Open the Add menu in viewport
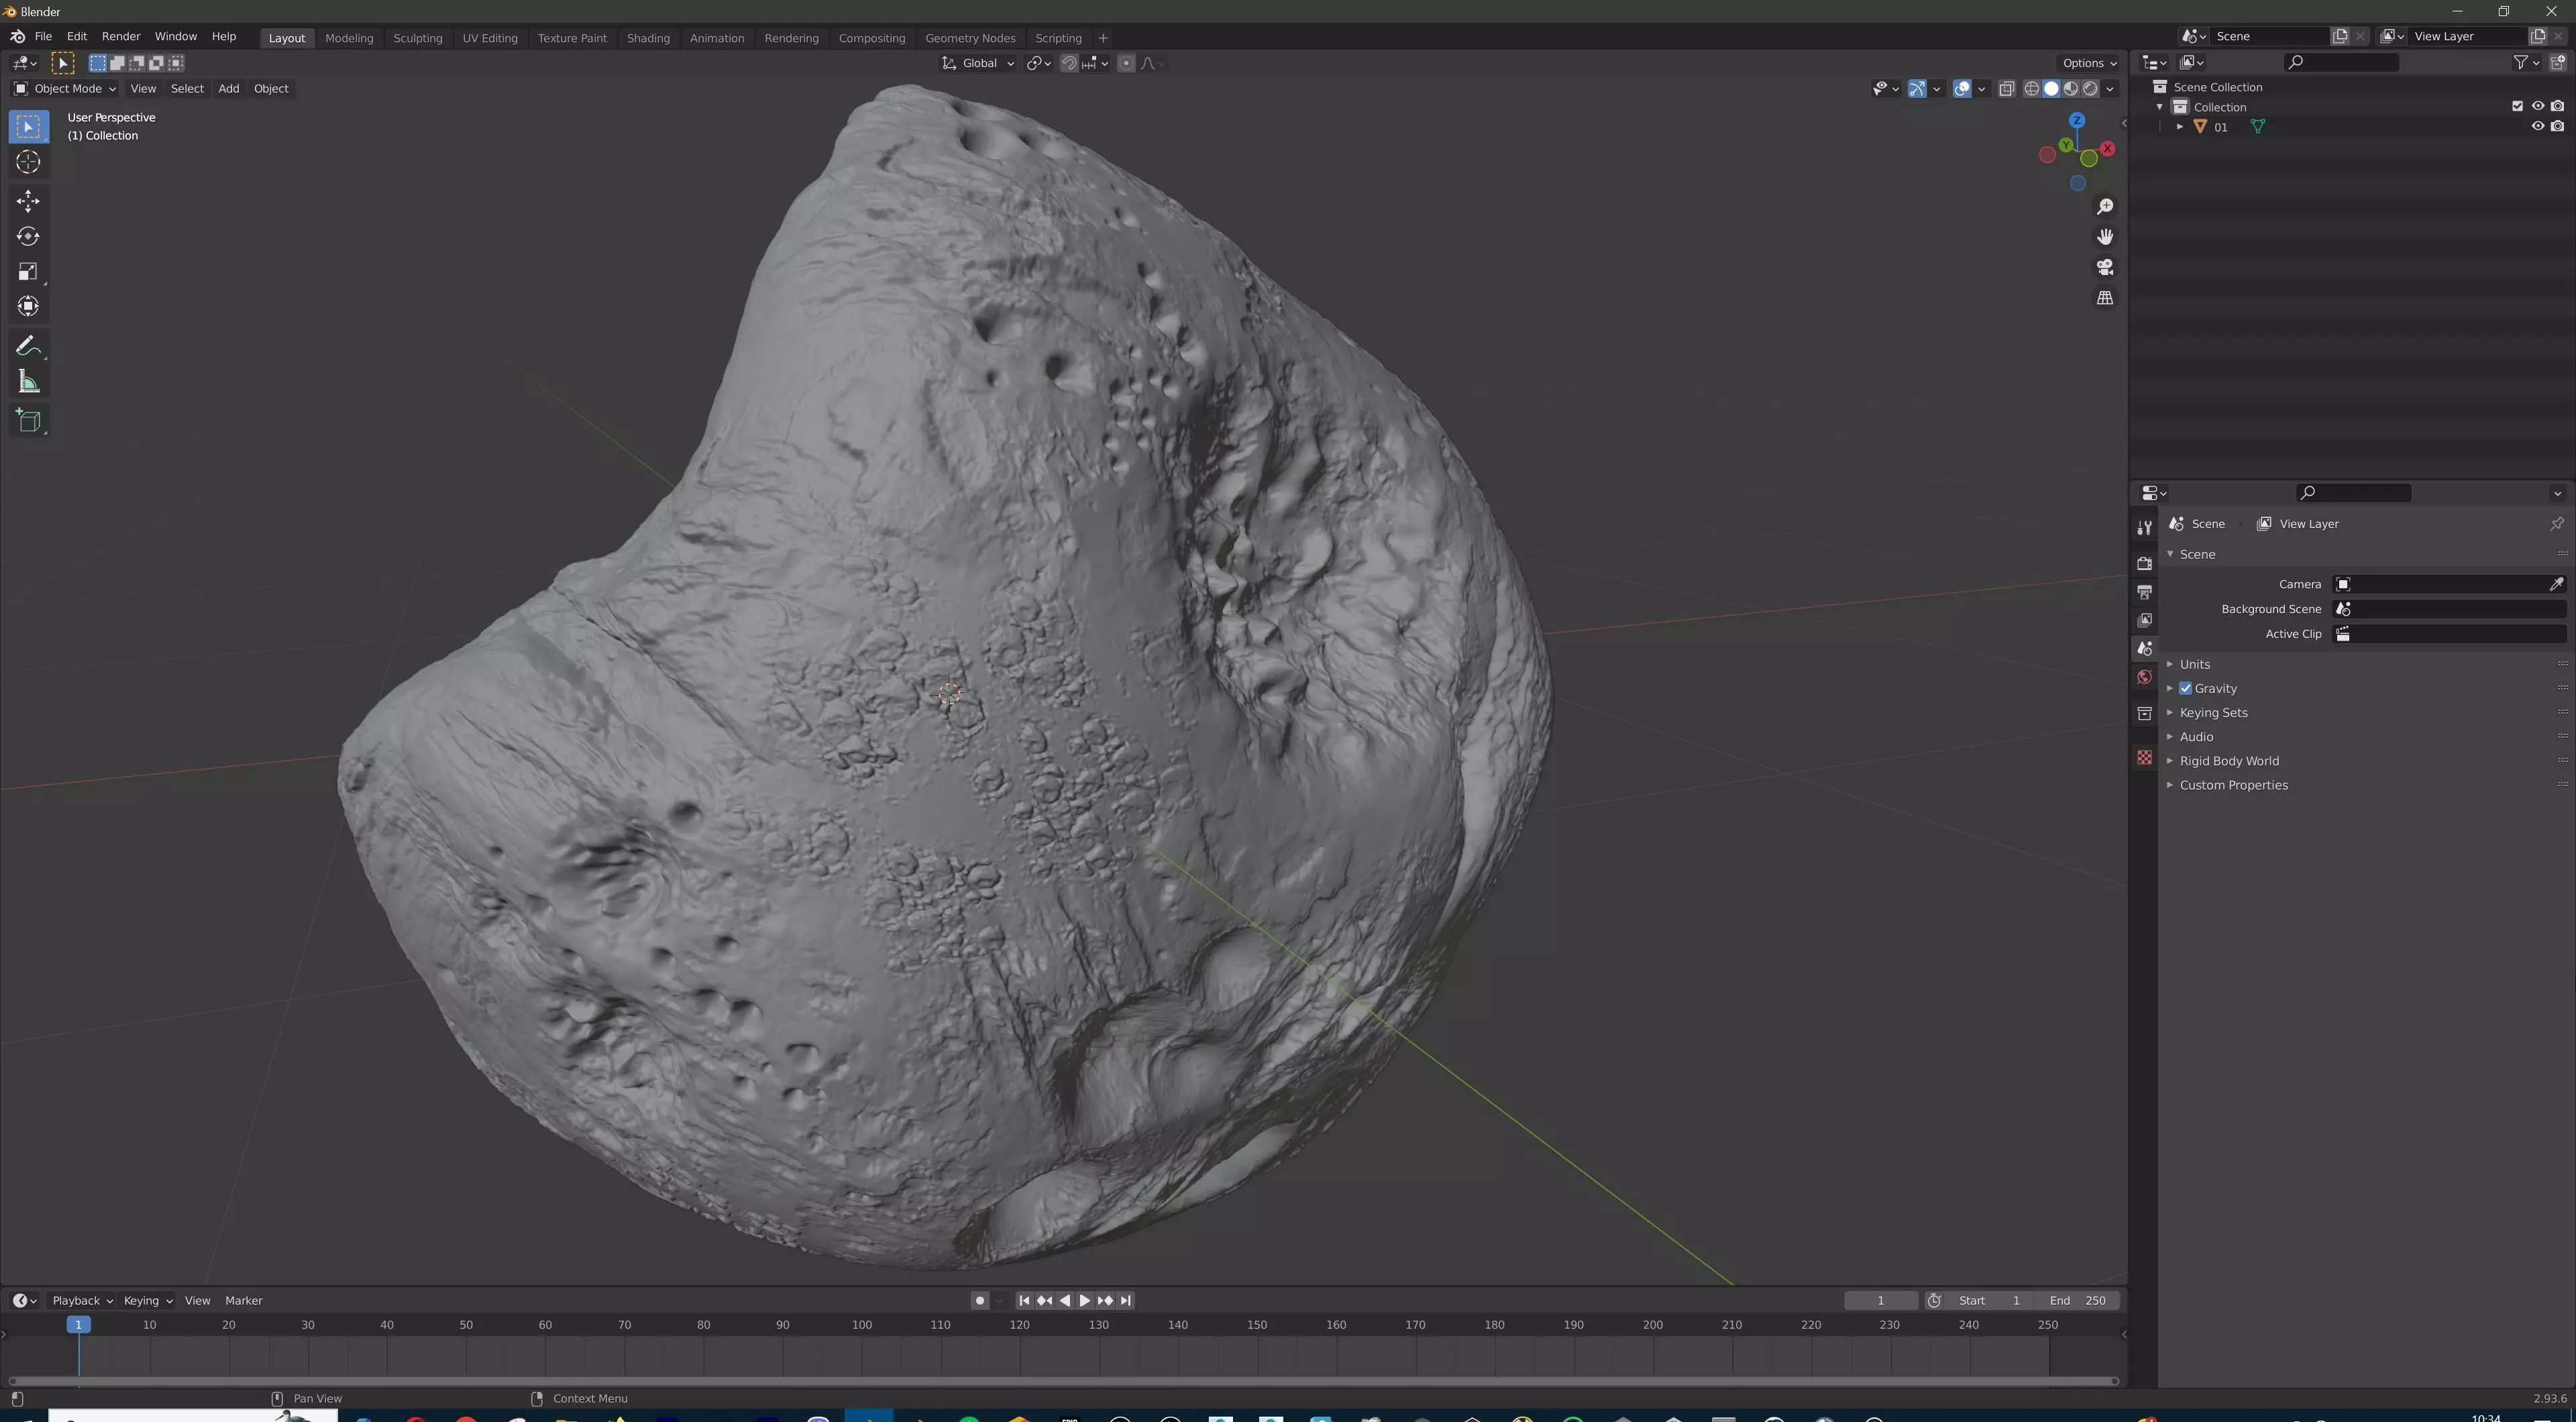Screen dimensions: 2576x1422 228,89
